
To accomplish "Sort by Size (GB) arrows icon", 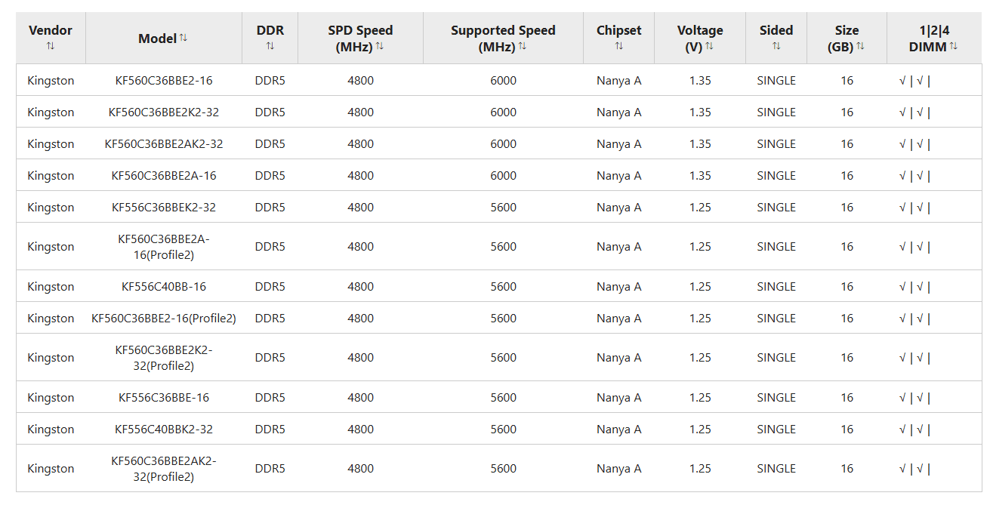I will click(x=860, y=46).
